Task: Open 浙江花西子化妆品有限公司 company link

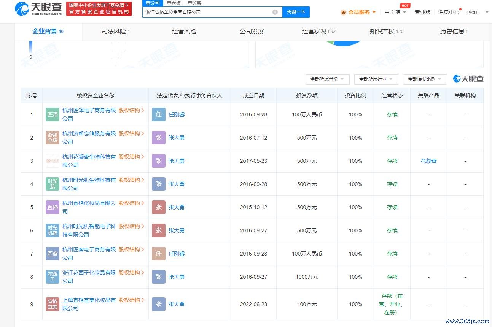Action: click(x=89, y=277)
